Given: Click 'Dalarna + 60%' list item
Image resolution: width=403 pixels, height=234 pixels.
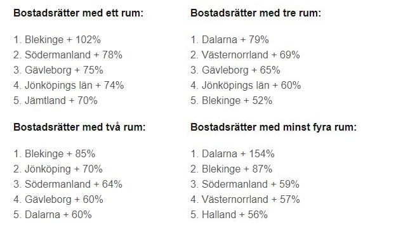Looking at the screenshot, I should pos(53,214).
